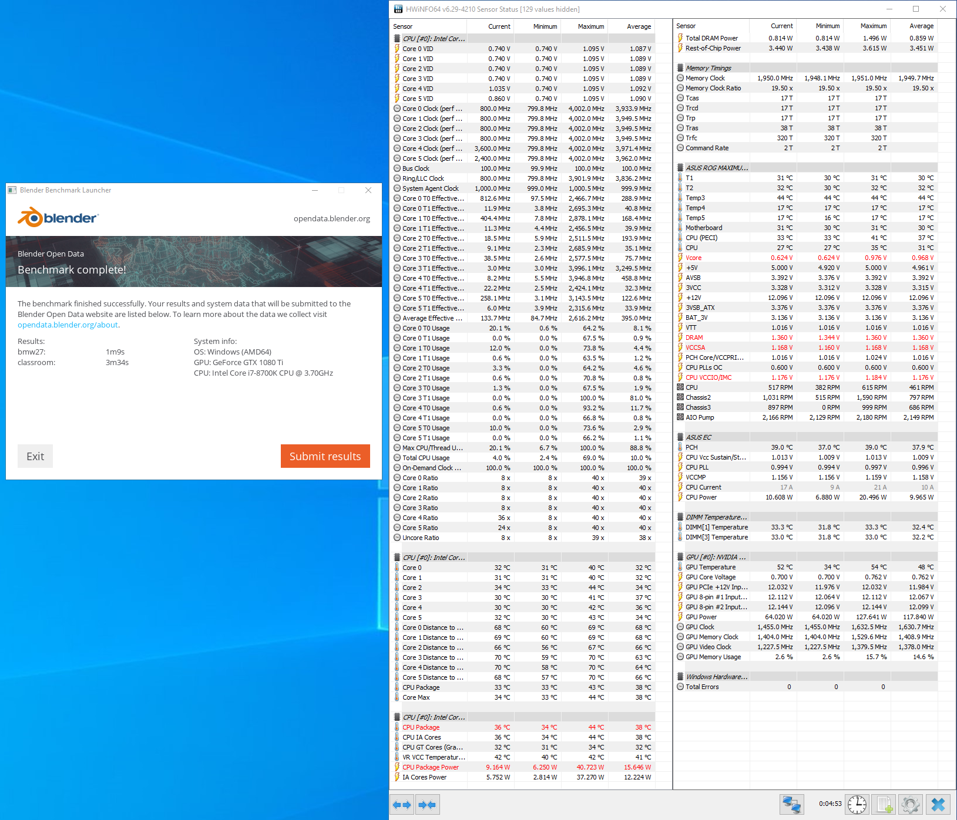Click the chip icon beside Memory Timings header

click(680, 68)
